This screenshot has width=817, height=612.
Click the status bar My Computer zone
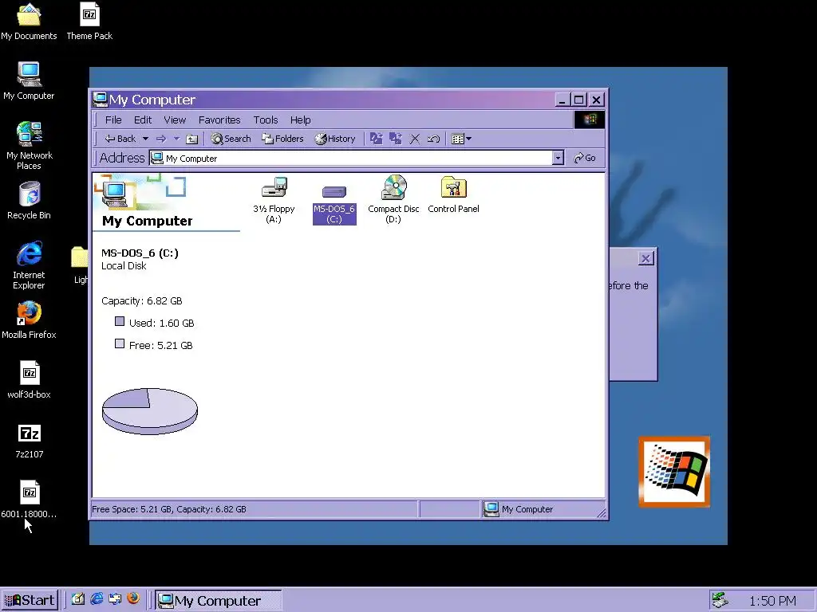542,509
